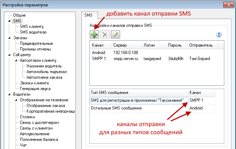Click password 3dubj48k cell

coord(176,59)
